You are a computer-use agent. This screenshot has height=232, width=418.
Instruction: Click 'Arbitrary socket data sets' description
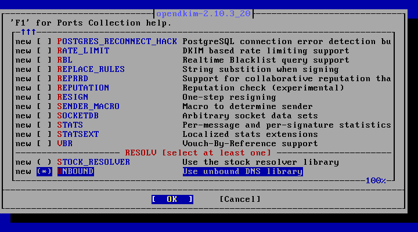(250, 116)
